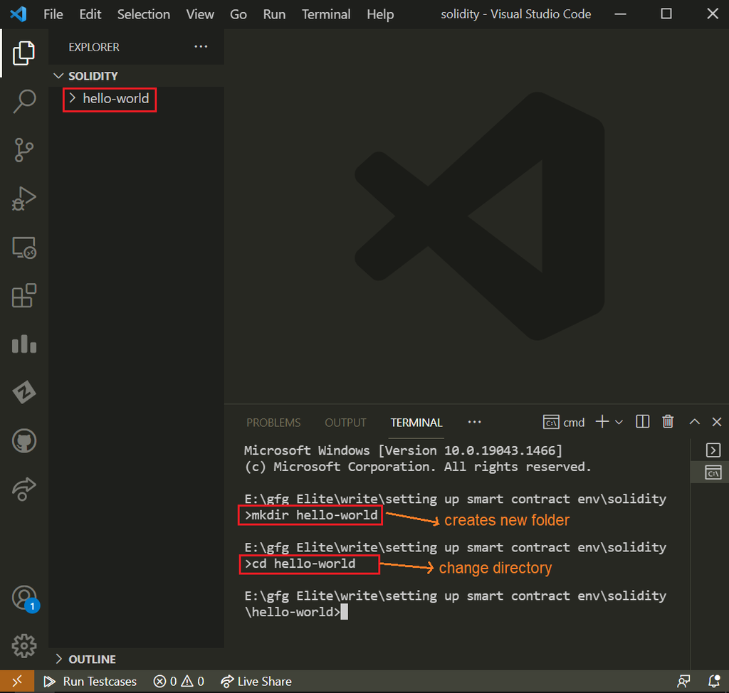Open the Run and Debug view

tap(24, 199)
